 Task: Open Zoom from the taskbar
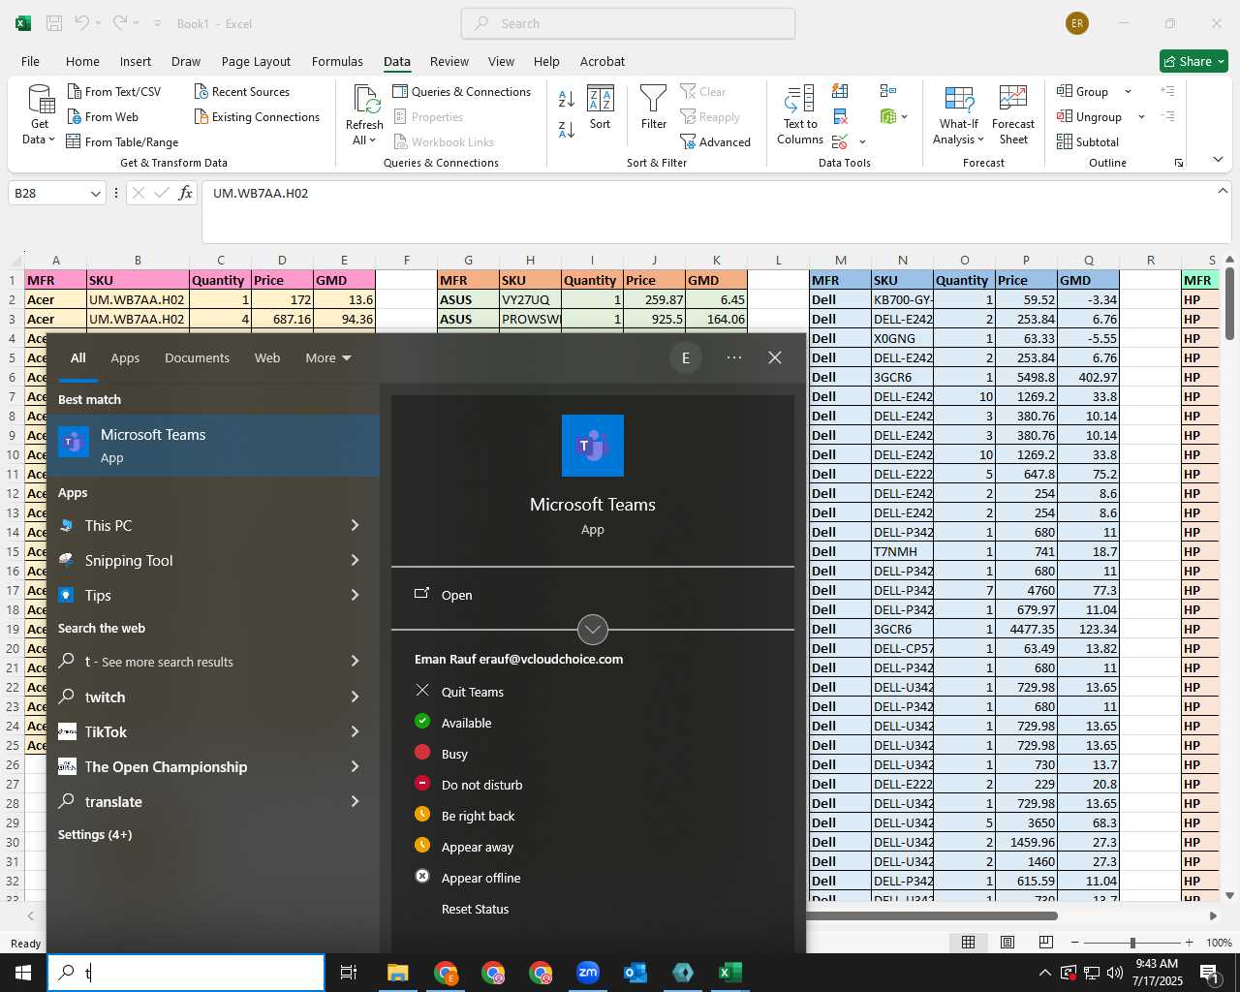click(588, 973)
